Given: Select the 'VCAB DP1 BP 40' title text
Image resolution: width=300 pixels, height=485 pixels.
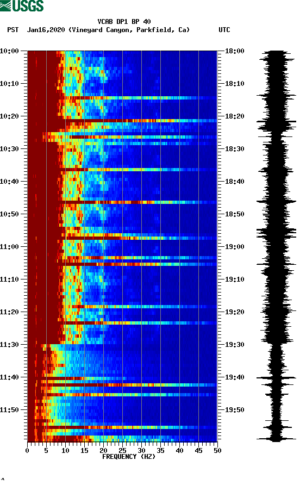Looking at the screenshot, I should coord(124,22).
